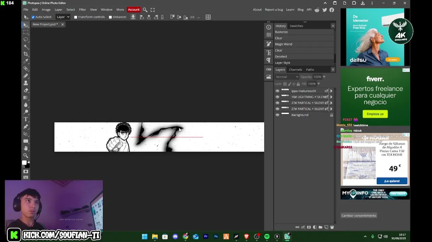Screen dimensions: 432x242
Task: Click the red Account button
Action: (134, 10)
